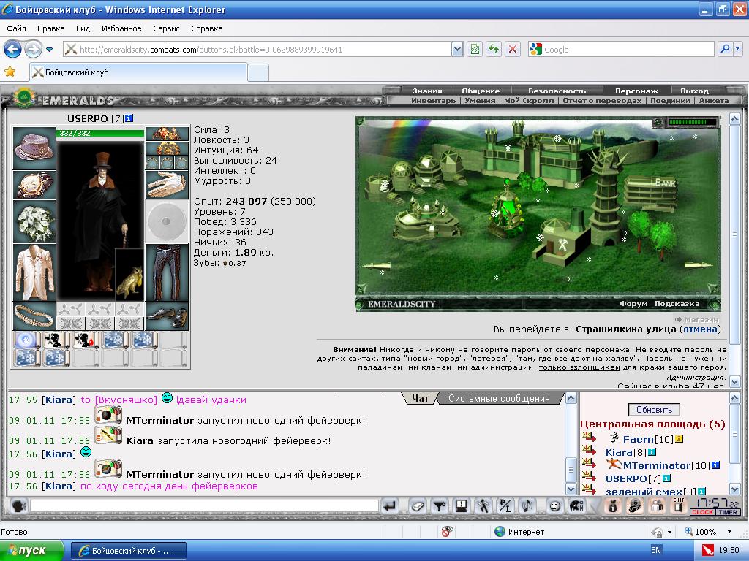Click the EN language indicator in taskbar
The width and height of the screenshot is (749, 561).
pos(656,550)
